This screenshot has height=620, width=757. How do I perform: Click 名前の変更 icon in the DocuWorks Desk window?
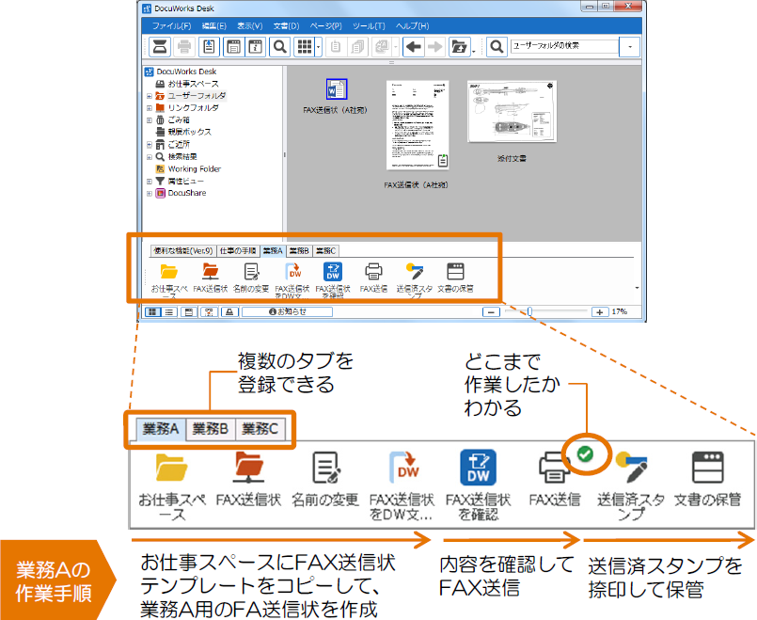pos(251,271)
